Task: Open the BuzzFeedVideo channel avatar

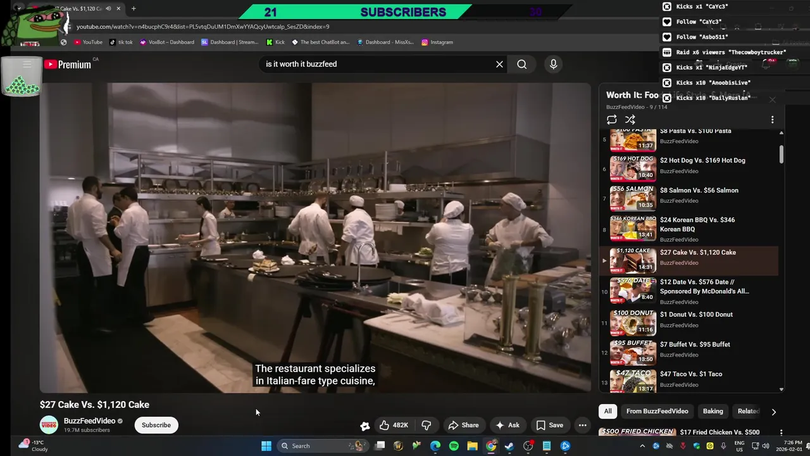Action: point(49,425)
